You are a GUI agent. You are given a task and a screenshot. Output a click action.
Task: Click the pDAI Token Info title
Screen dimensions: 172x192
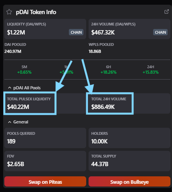36,12
